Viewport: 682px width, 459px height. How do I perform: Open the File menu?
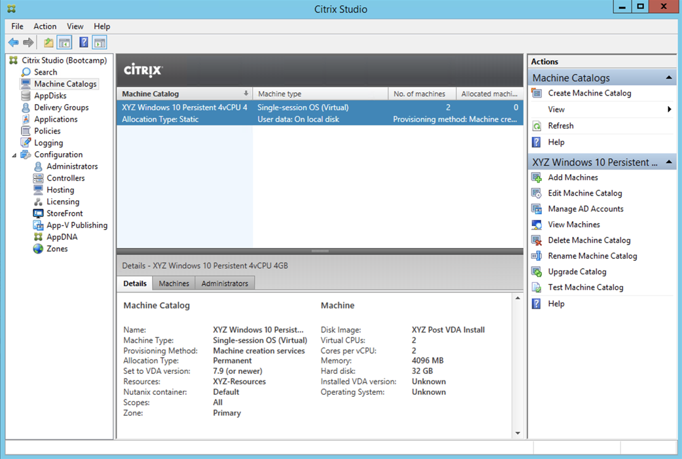(x=18, y=26)
